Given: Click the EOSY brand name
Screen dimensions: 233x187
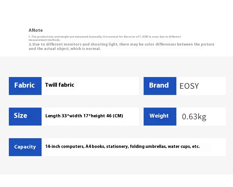Looking at the screenshot, I should pos(189,86).
